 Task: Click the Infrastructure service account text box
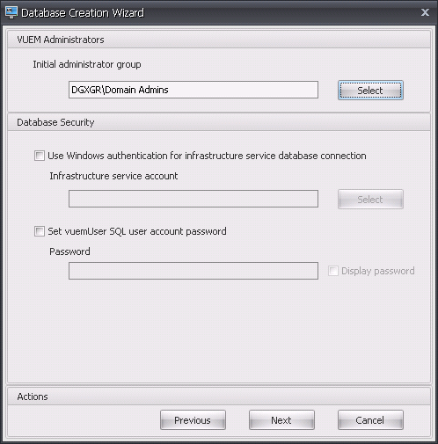tap(193, 199)
